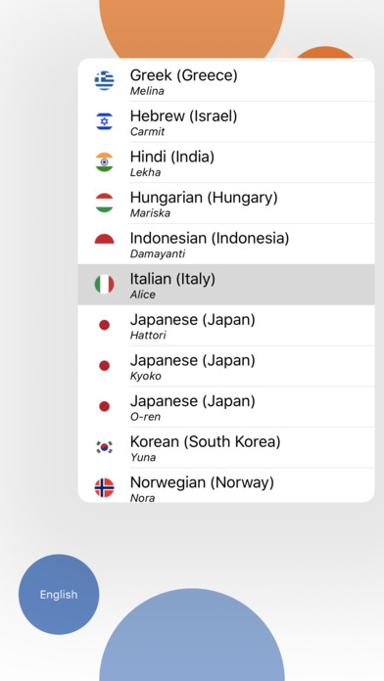Click the Hungary flag icon

pyautogui.click(x=105, y=203)
